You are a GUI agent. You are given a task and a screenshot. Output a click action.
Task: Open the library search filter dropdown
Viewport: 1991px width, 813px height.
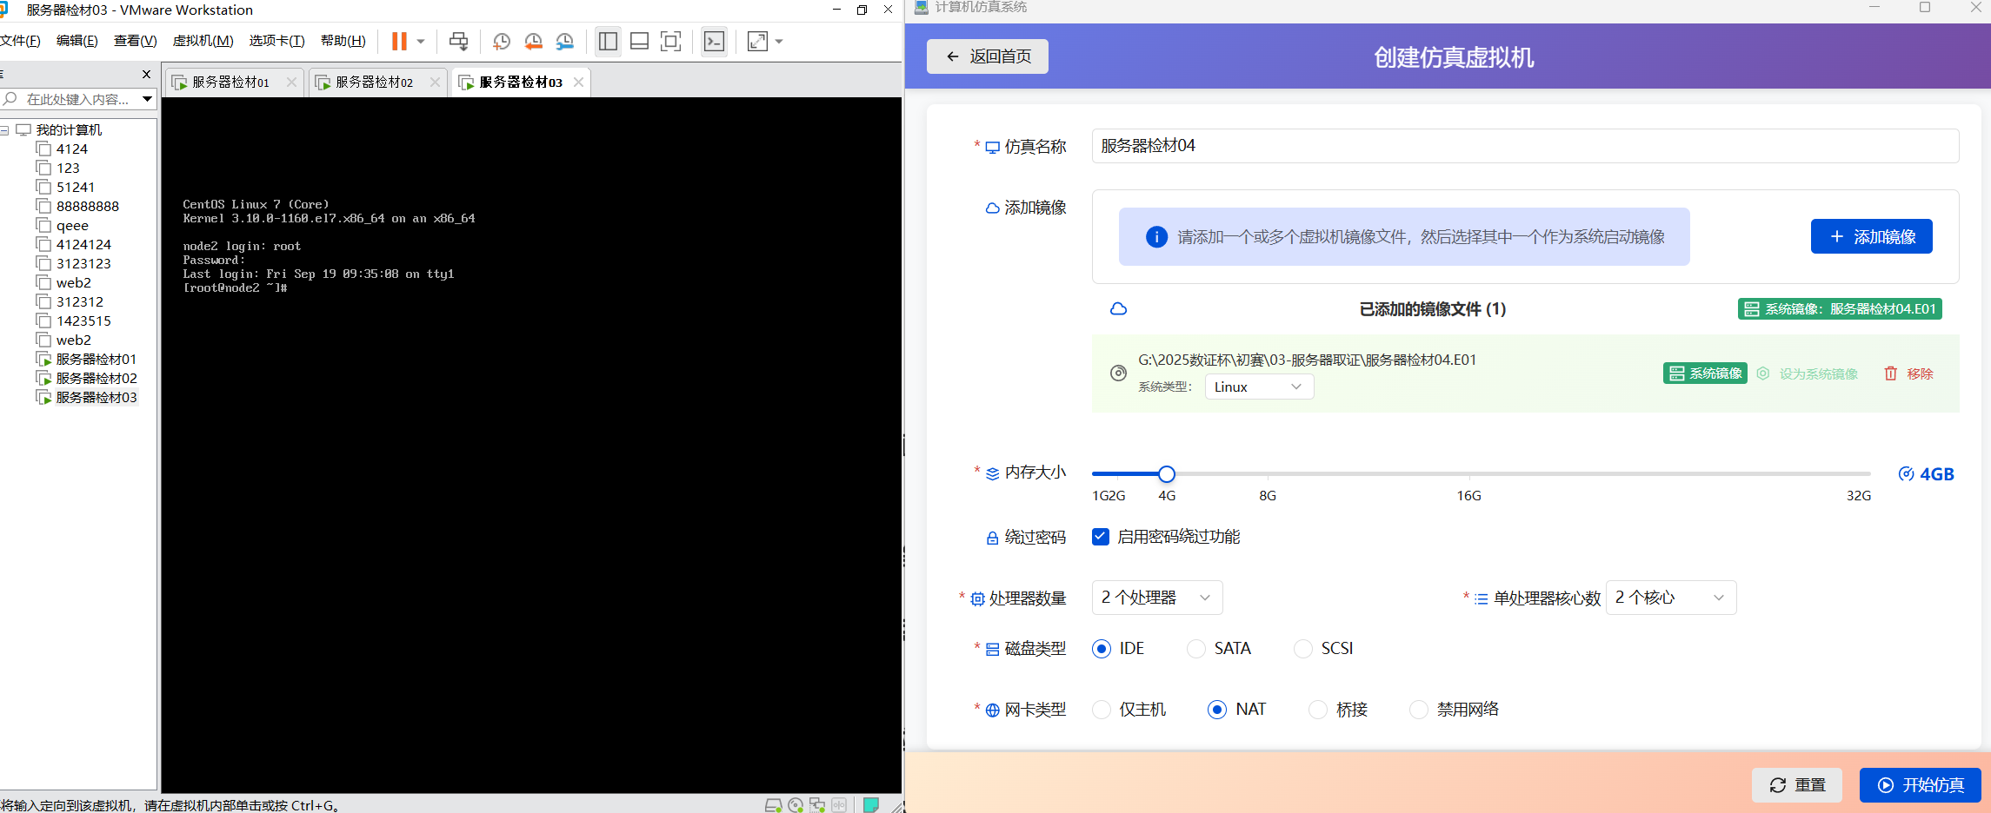click(x=148, y=99)
